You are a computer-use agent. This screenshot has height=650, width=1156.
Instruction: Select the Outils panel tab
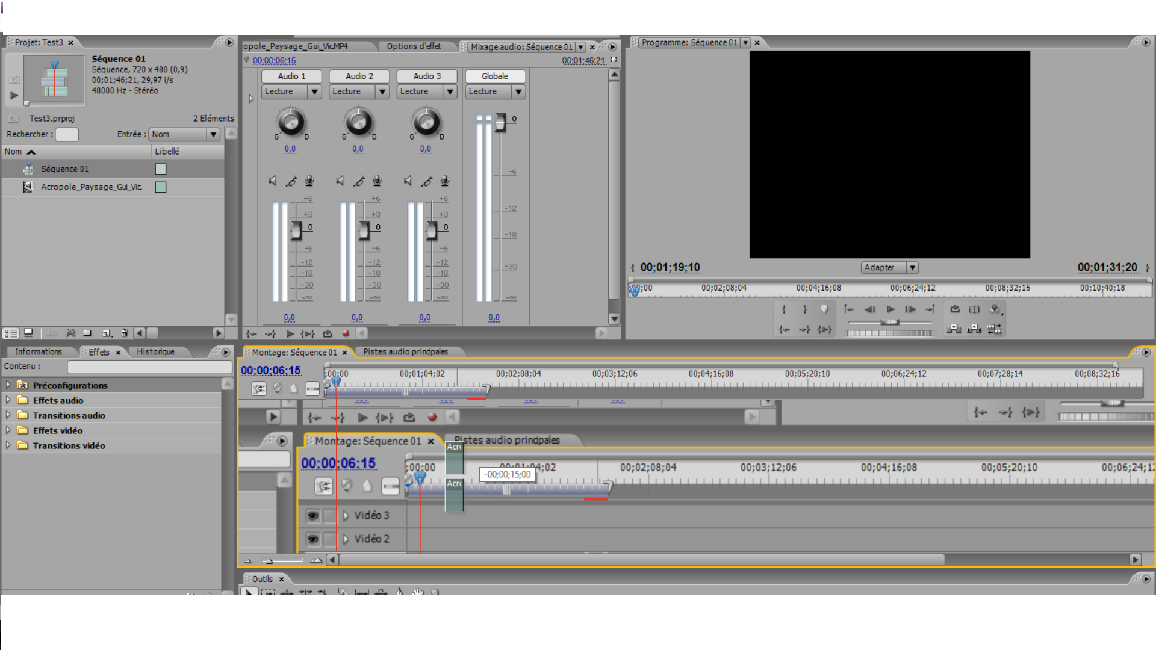click(x=263, y=579)
